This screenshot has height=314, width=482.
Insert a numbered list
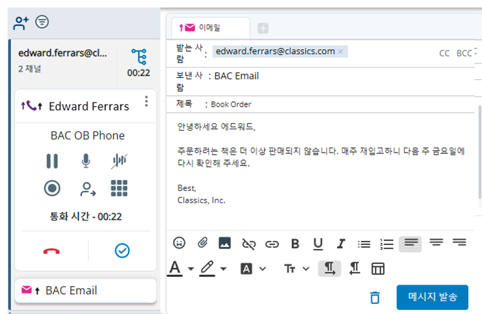(x=387, y=244)
